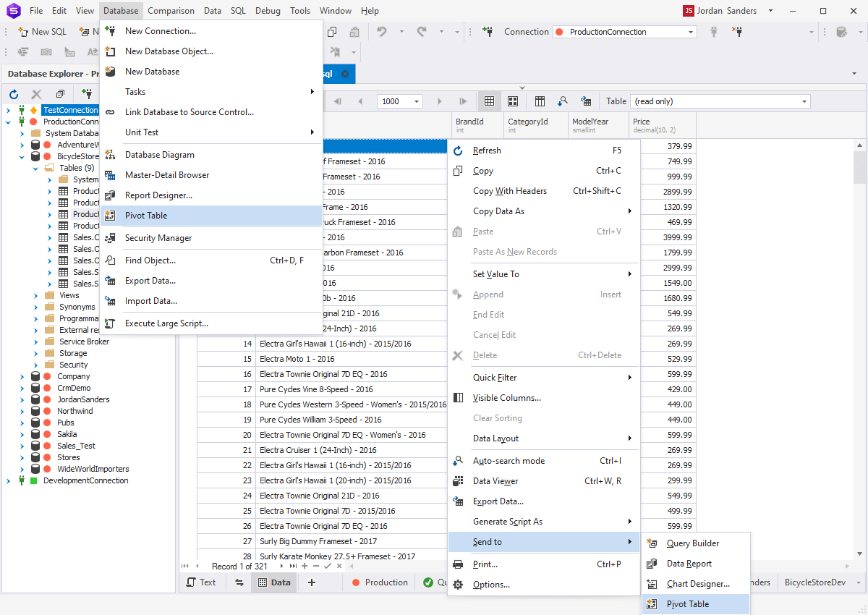Click the swap views icon next to Text tab
This screenshot has width=868, height=615.
[239, 582]
